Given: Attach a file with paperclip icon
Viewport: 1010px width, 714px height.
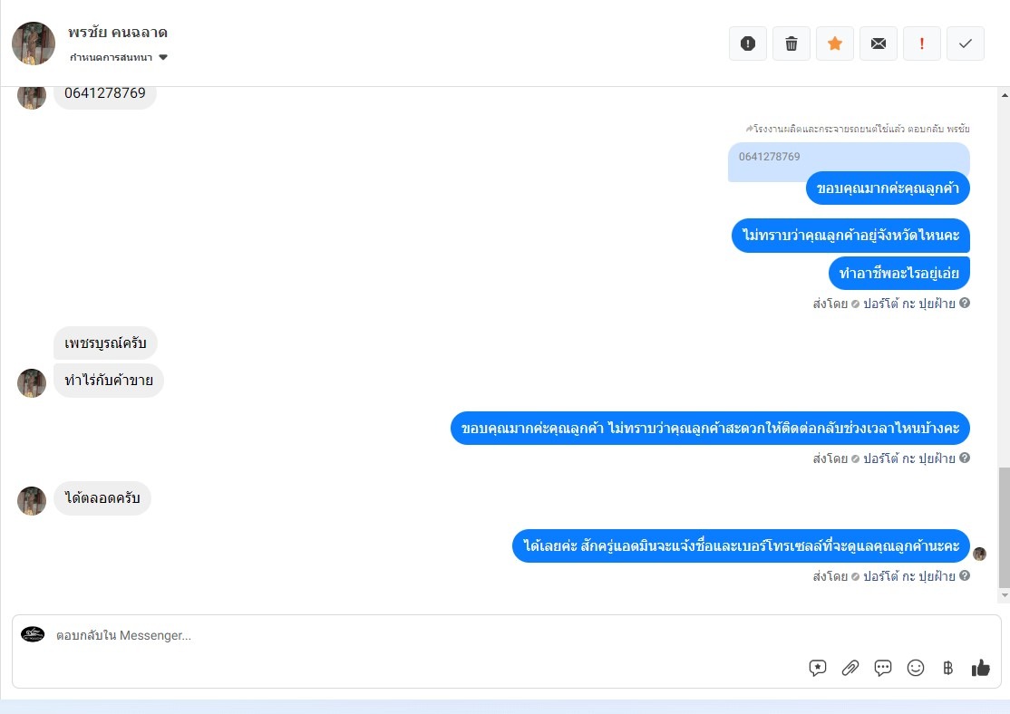Looking at the screenshot, I should (850, 669).
